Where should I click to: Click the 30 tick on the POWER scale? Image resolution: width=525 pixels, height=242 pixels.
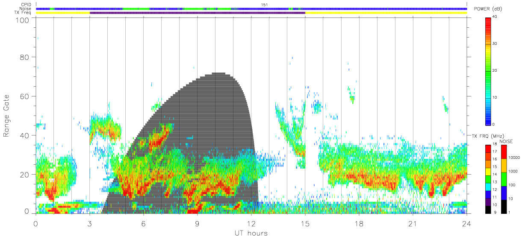[x=495, y=44]
